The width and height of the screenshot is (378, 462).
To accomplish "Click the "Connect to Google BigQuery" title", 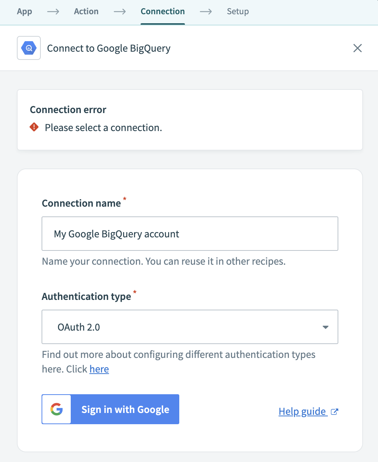I will click(x=109, y=48).
